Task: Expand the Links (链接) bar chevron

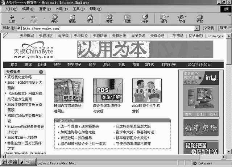Action: 229,27
